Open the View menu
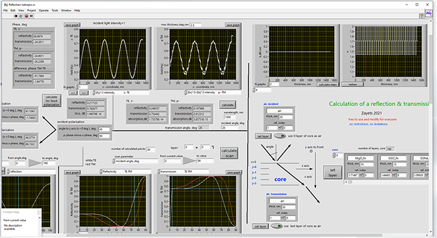 (21, 10)
